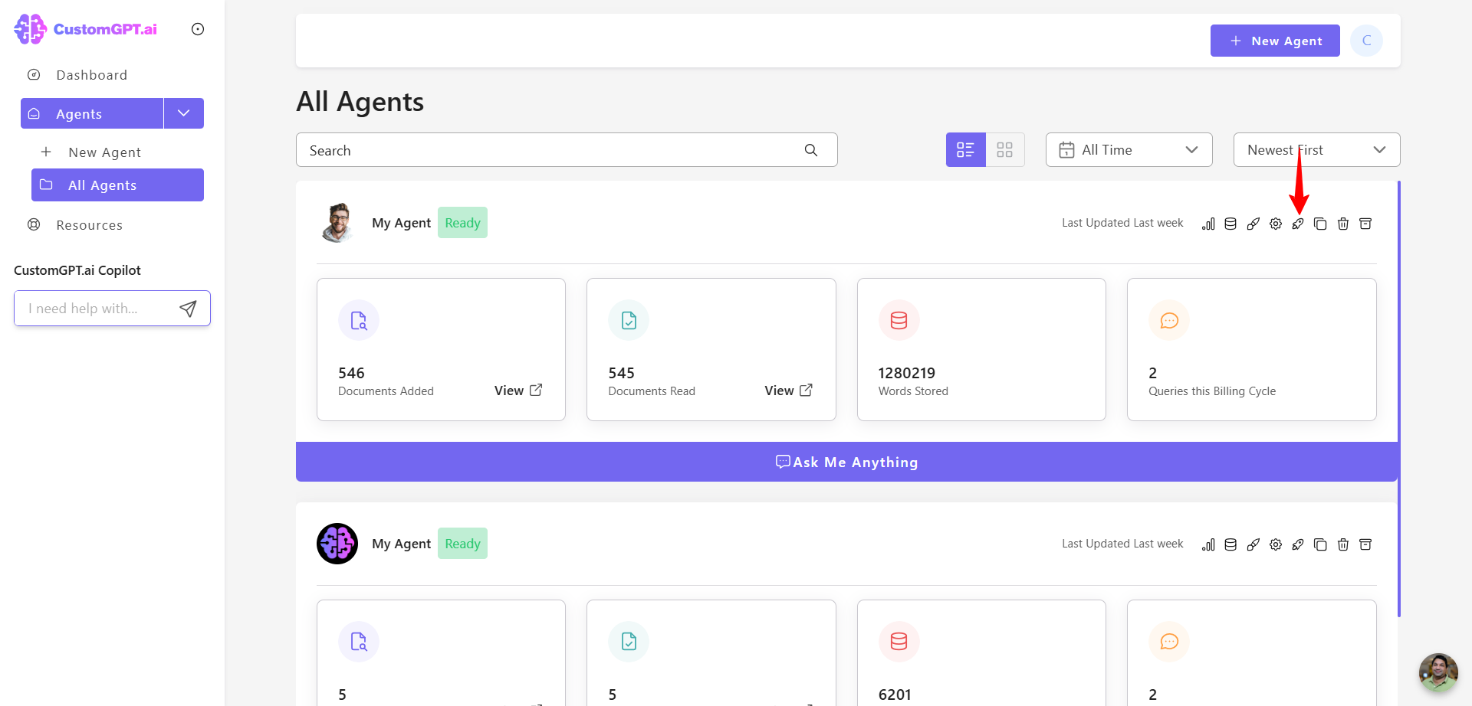Open analytics icon for first My Agent

click(x=1208, y=224)
